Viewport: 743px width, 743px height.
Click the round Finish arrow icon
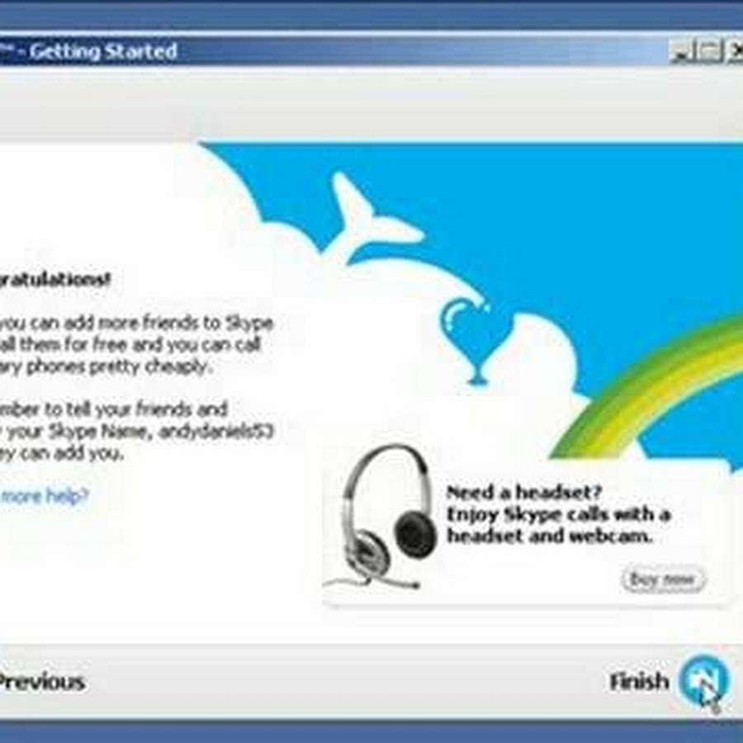(x=703, y=680)
